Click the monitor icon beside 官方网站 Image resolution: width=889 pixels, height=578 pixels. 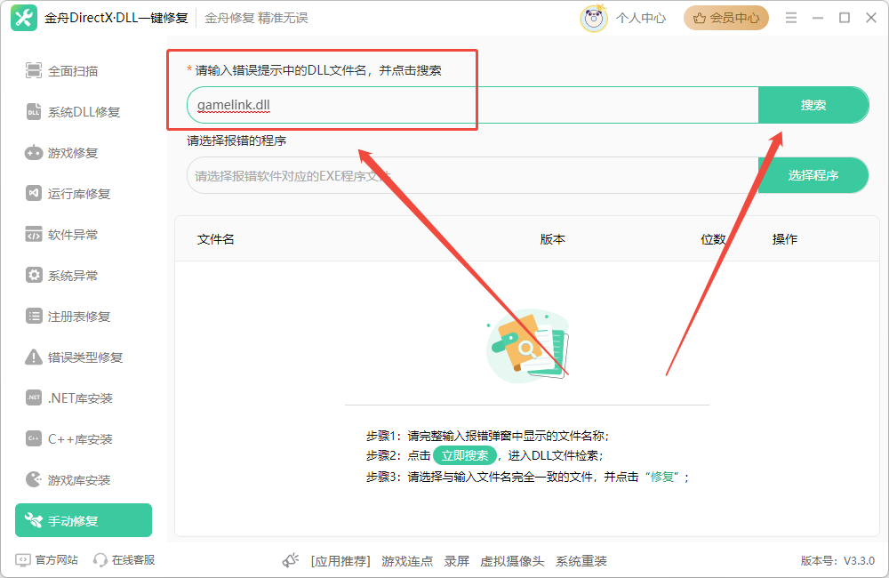[x=23, y=560]
